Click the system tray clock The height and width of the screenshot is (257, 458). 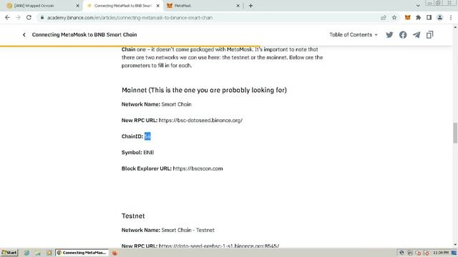coord(441,253)
